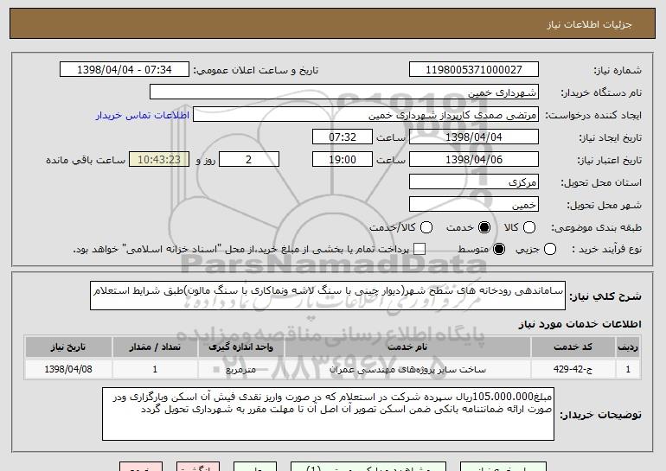Click the delivery city field خمین
The image size is (666, 471).
[474, 205]
